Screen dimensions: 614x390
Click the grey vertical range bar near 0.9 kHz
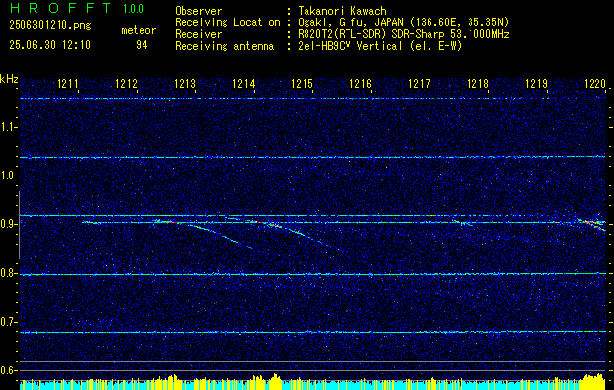19,225
